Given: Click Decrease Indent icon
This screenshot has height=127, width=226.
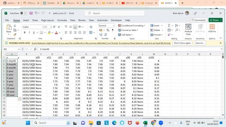Looking at the screenshot, I should coord(80,32).
